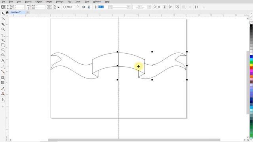The image size is (253, 142).
Task: Open the Layout menu
Action: click(28, 2)
